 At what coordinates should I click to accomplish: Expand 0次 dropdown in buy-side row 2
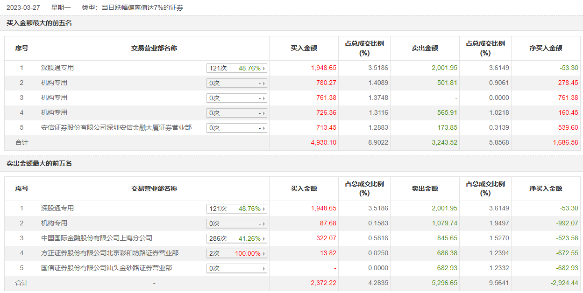237,83
